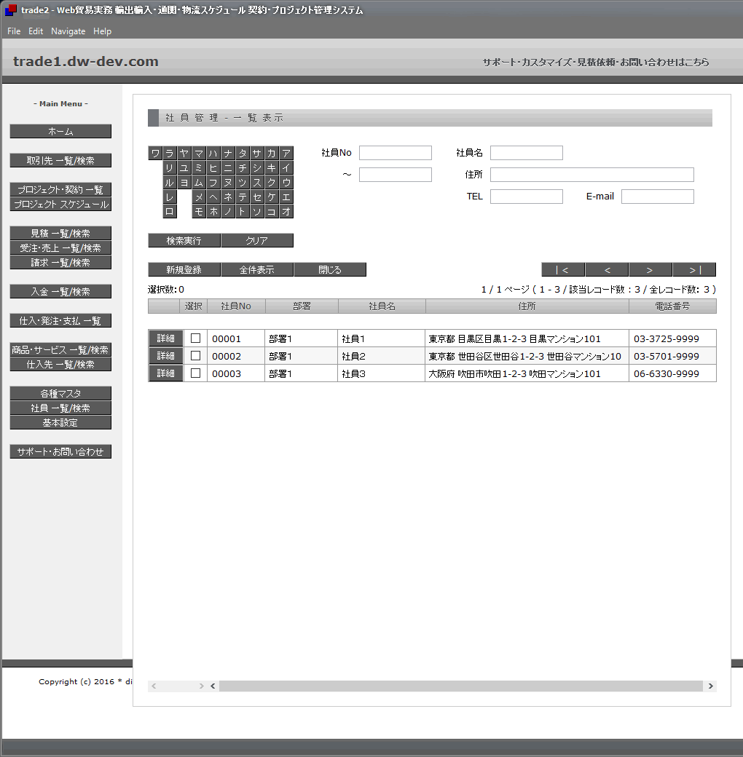Click 新規登録 new registration button
Viewport: 743px width, 757px height.
pyautogui.click(x=184, y=269)
